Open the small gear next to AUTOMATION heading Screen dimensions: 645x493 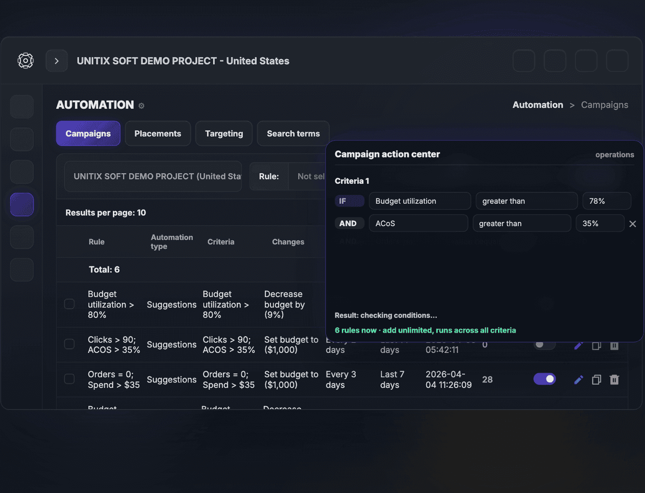tap(141, 106)
